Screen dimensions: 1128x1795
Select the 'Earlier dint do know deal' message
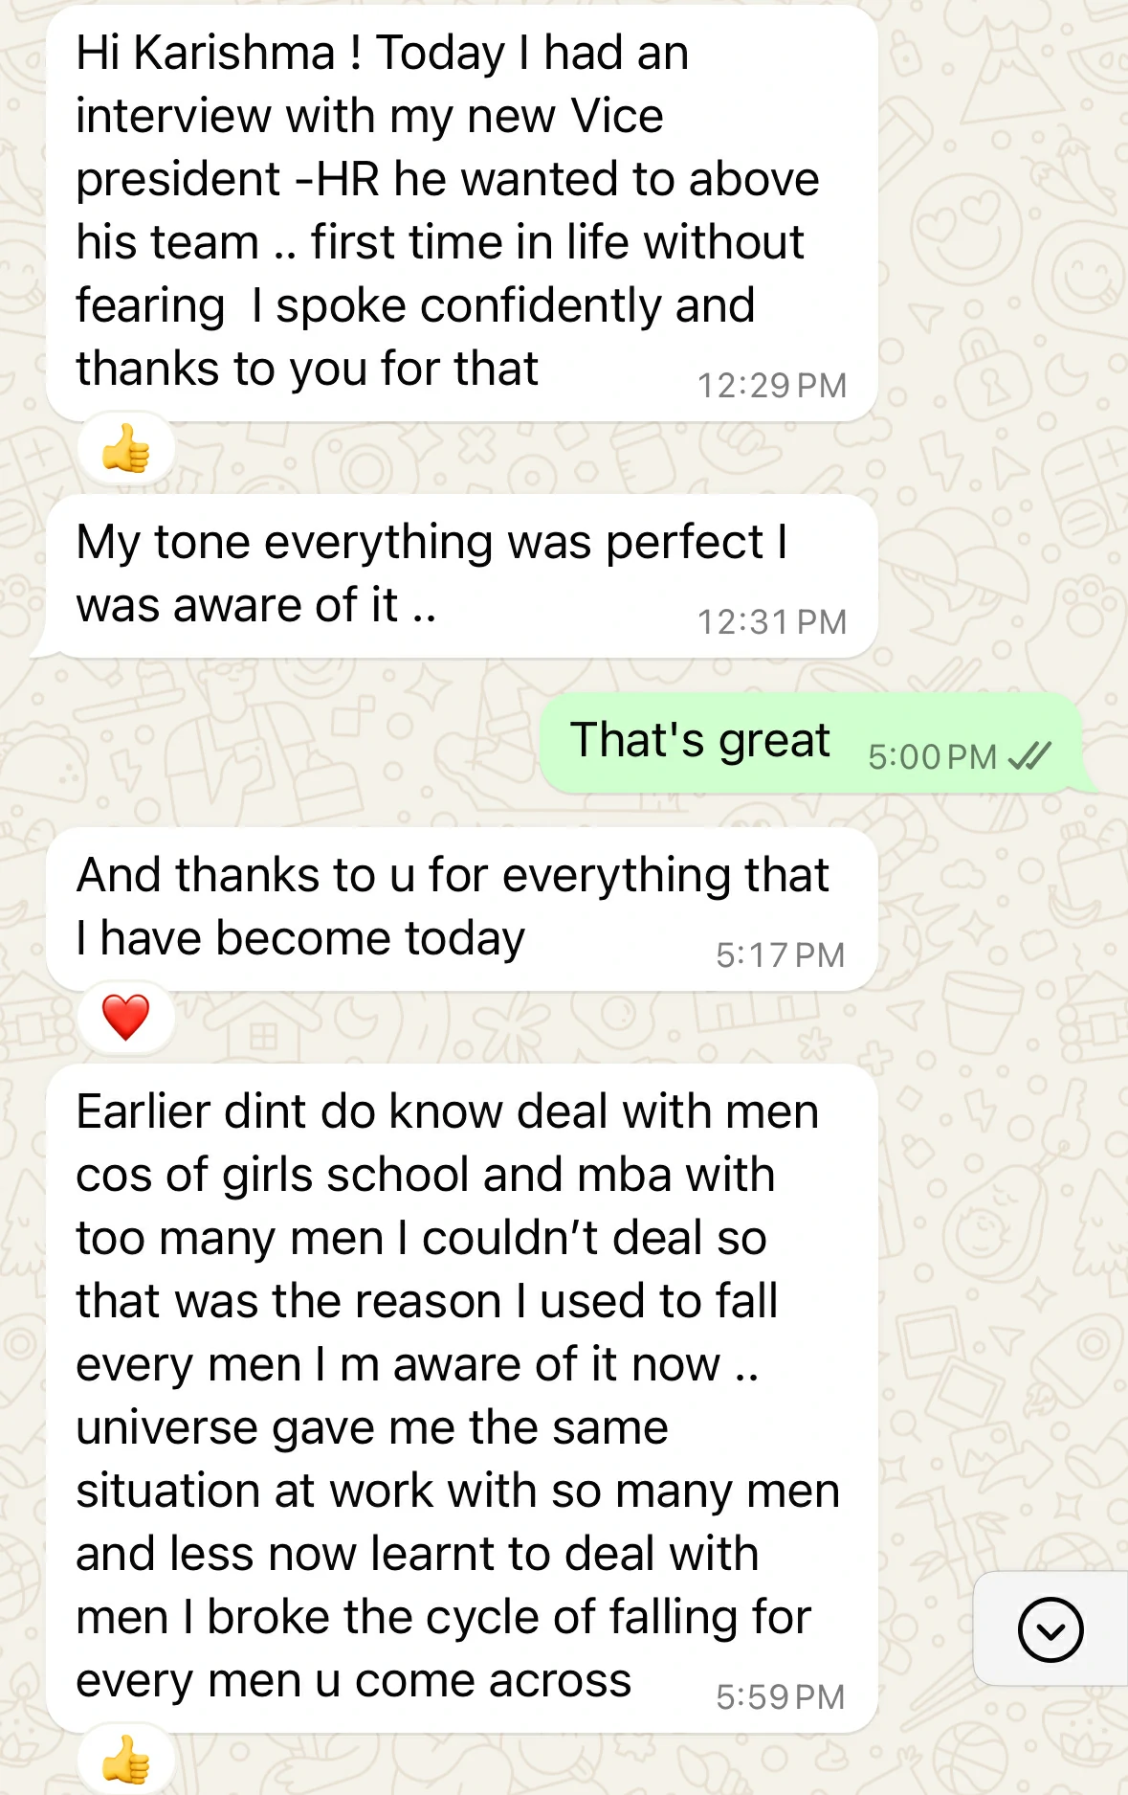pyautogui.click(x=462, y=1398)
